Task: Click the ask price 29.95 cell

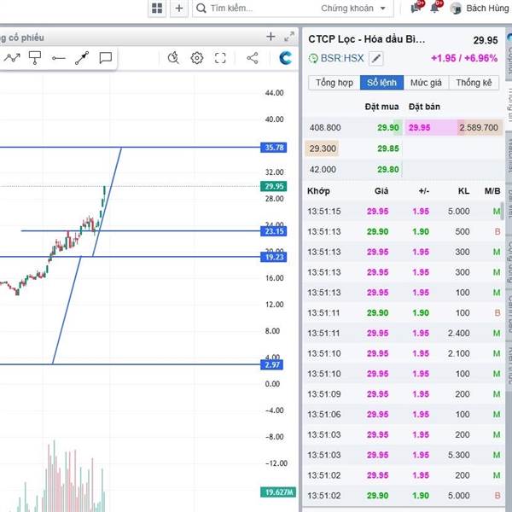Action: tap(420, 128)
